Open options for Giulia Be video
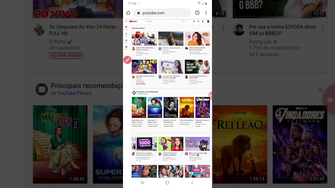This screenshot has width=335, height=188. (182, 48)
